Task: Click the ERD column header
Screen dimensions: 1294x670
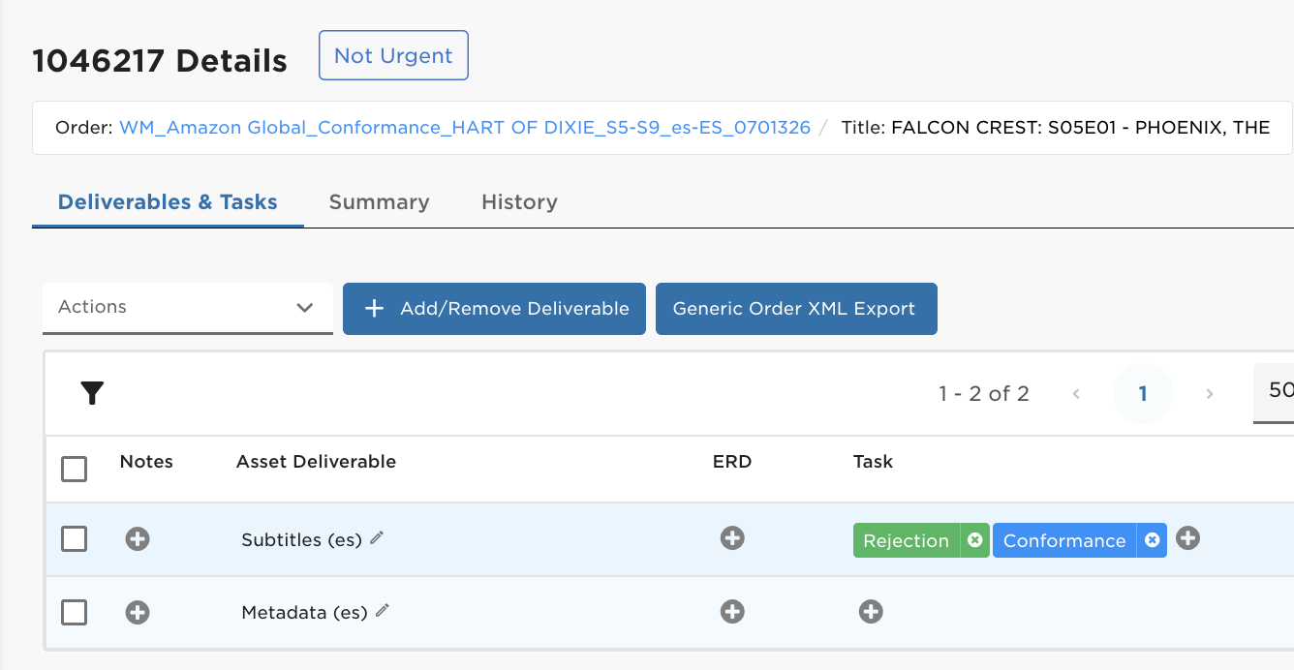Action: [x=732, y=462]
